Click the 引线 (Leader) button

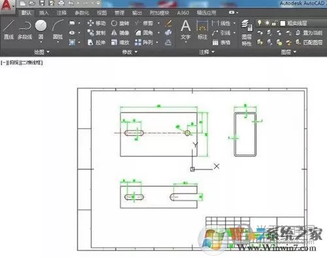(221, 33)
